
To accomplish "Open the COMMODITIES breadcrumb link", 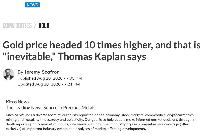I will (x=17, y=25).
